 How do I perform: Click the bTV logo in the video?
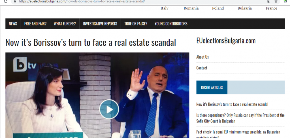25,64
